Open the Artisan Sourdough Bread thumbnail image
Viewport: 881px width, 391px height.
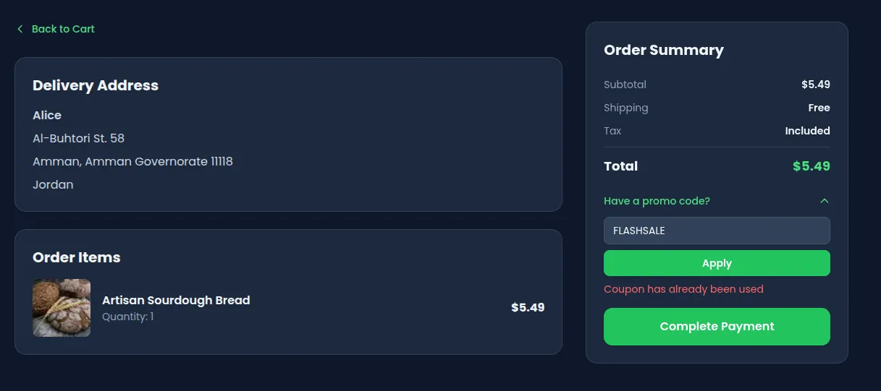point(62,308)
